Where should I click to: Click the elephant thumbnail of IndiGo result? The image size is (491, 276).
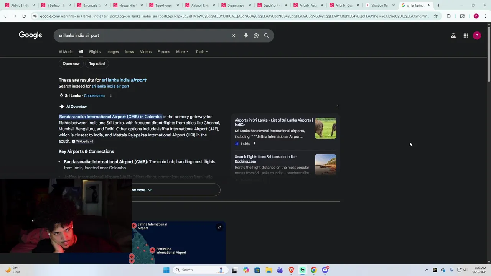325,128
